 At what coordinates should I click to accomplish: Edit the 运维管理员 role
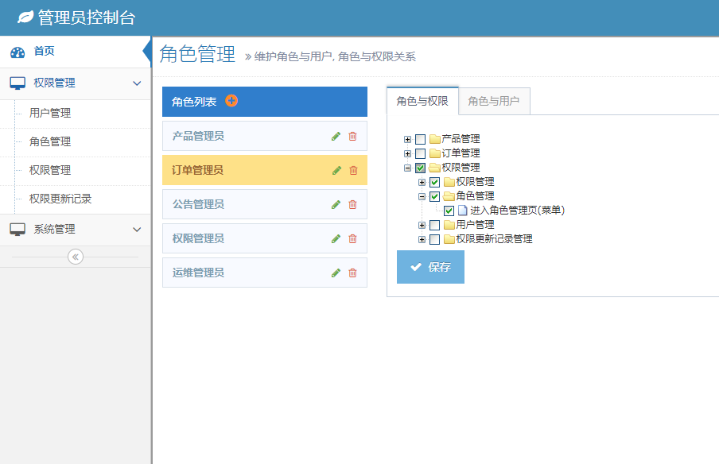pyautogui.click(x=336, y=273)
